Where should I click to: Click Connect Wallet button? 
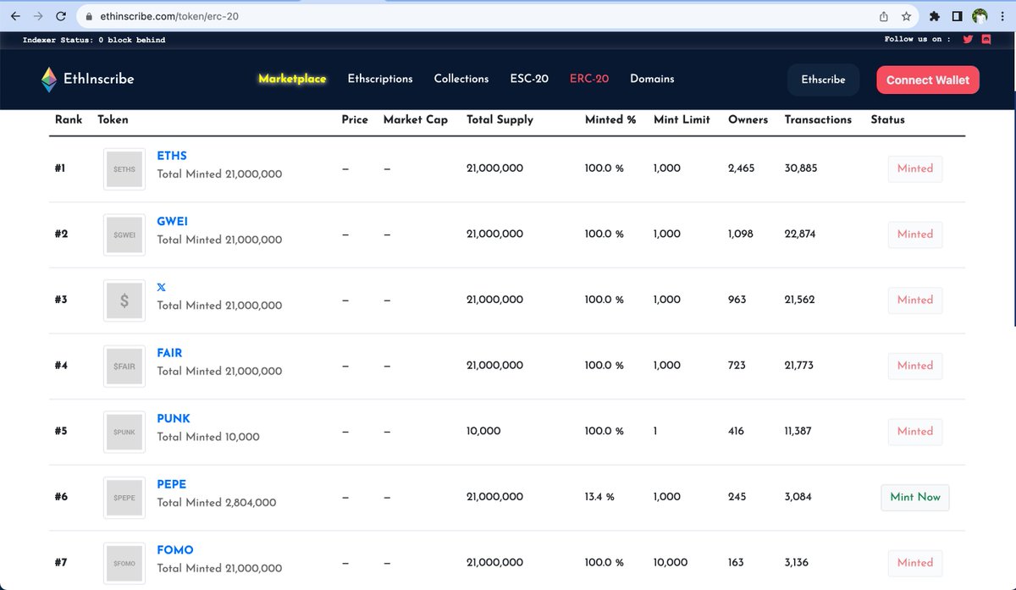click(928, 80)
